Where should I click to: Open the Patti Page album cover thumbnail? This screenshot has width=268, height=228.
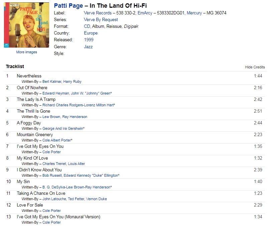click(x=26, y=25)
